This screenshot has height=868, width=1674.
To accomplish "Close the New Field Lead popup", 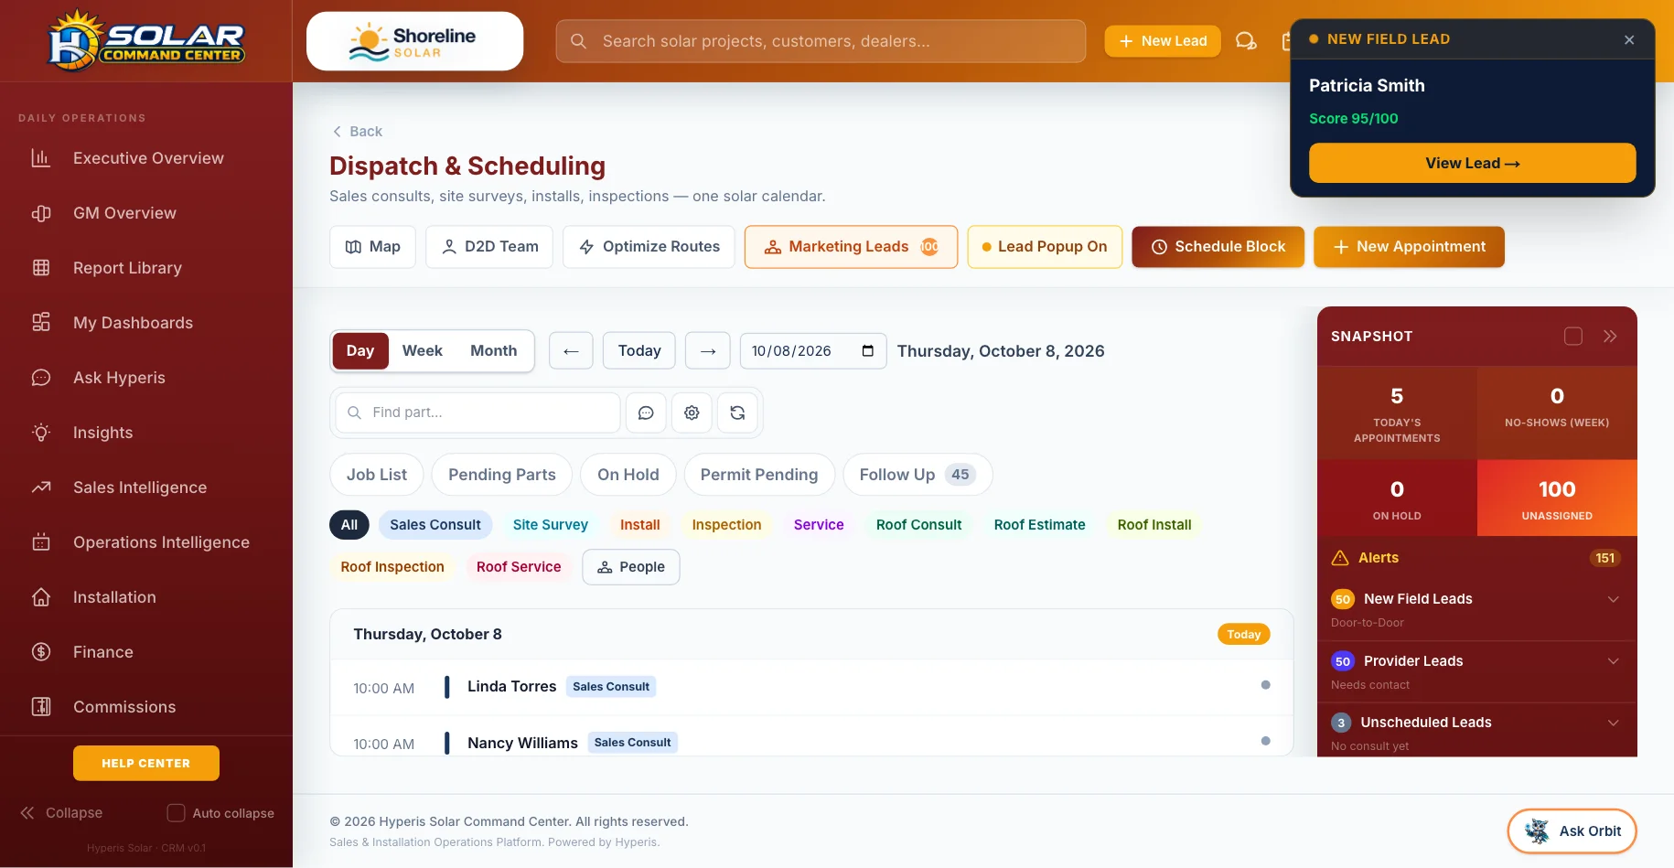I will coord(1629,39).
